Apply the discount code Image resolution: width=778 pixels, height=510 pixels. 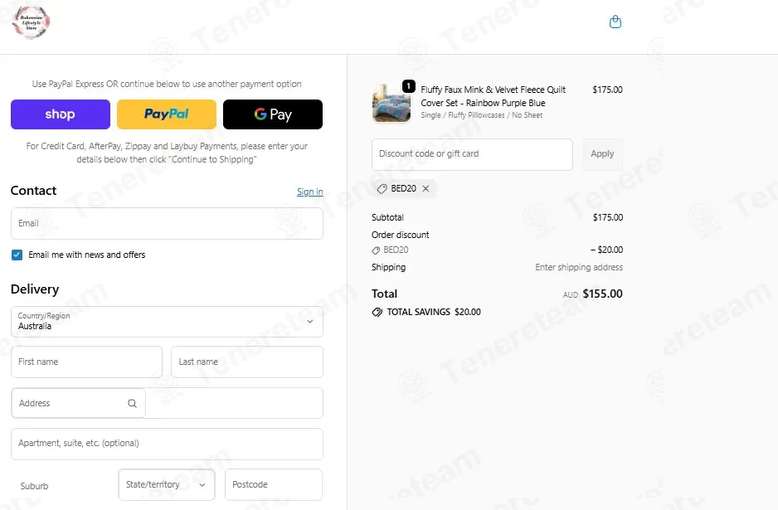602,153
